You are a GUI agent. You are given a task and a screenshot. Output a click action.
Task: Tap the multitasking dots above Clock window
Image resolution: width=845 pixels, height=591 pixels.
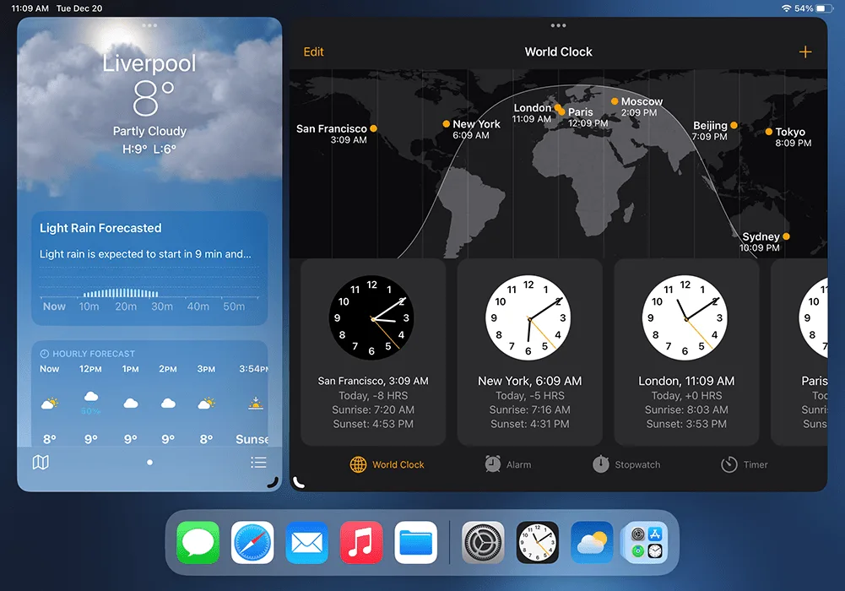pyautogui.click(x=558, y=25)
